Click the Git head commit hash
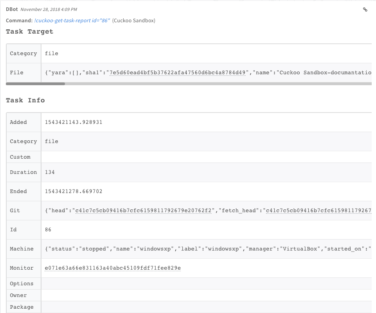The width and height of the screenshot is (376, 313). pos(143,211)
